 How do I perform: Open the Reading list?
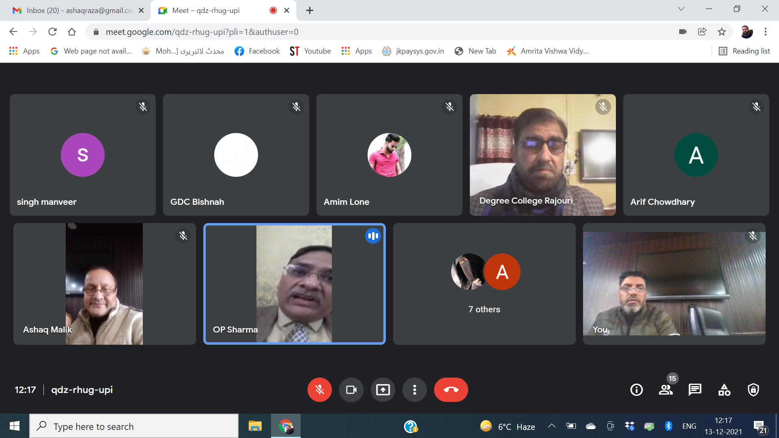coord(745,51)
